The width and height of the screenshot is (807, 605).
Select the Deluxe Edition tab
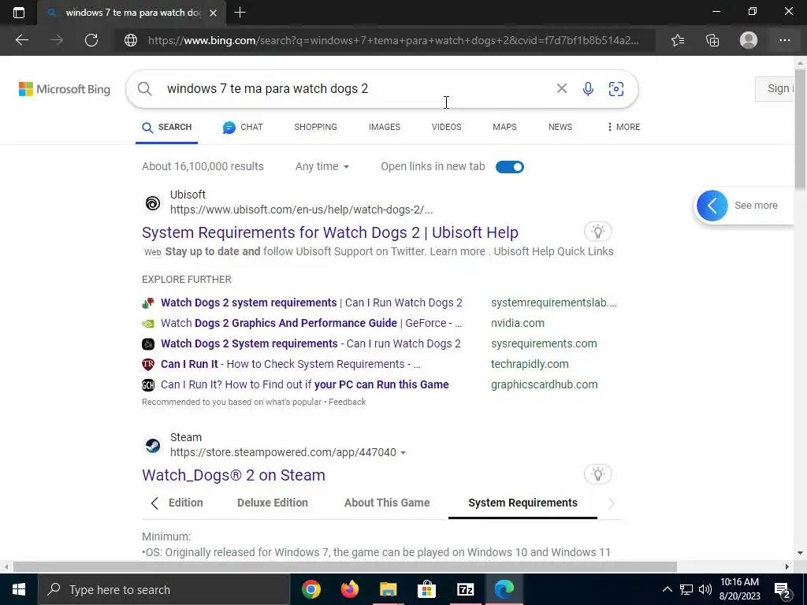pos(272,503)
